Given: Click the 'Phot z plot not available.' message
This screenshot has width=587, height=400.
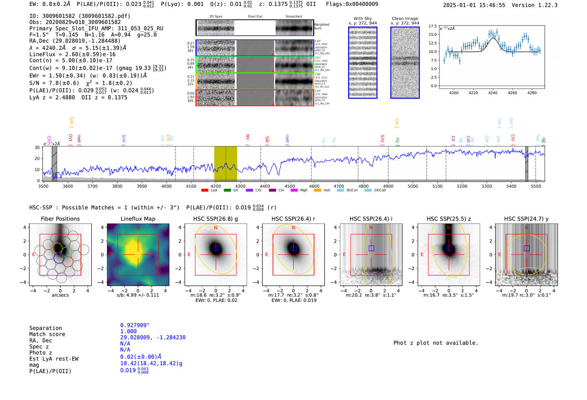Looking at the screenshot, I should (436, 343).
